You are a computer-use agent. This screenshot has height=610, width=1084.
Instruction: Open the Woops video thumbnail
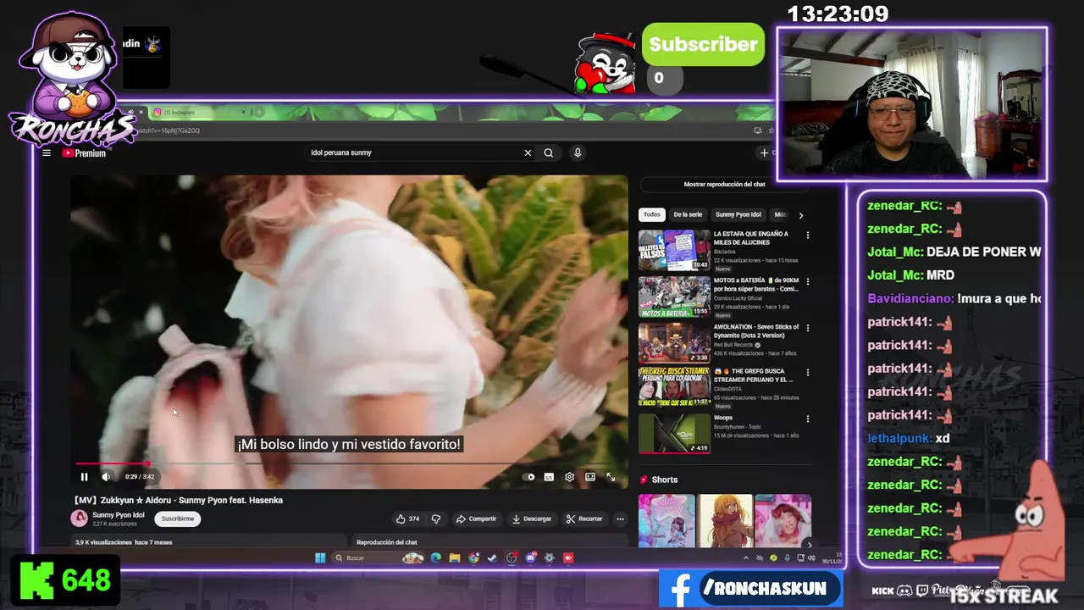coord(674,433)
